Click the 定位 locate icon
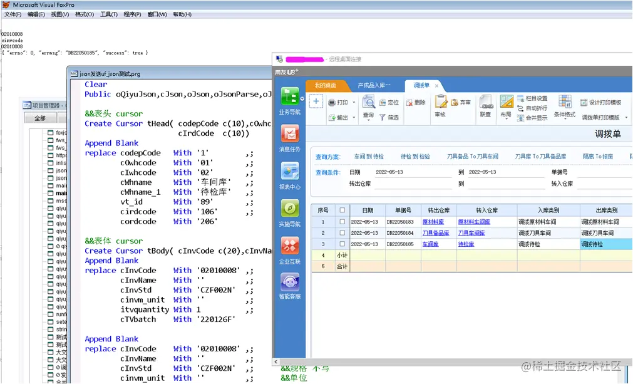This screenshot has height=384, width=633. coord(383,103)
